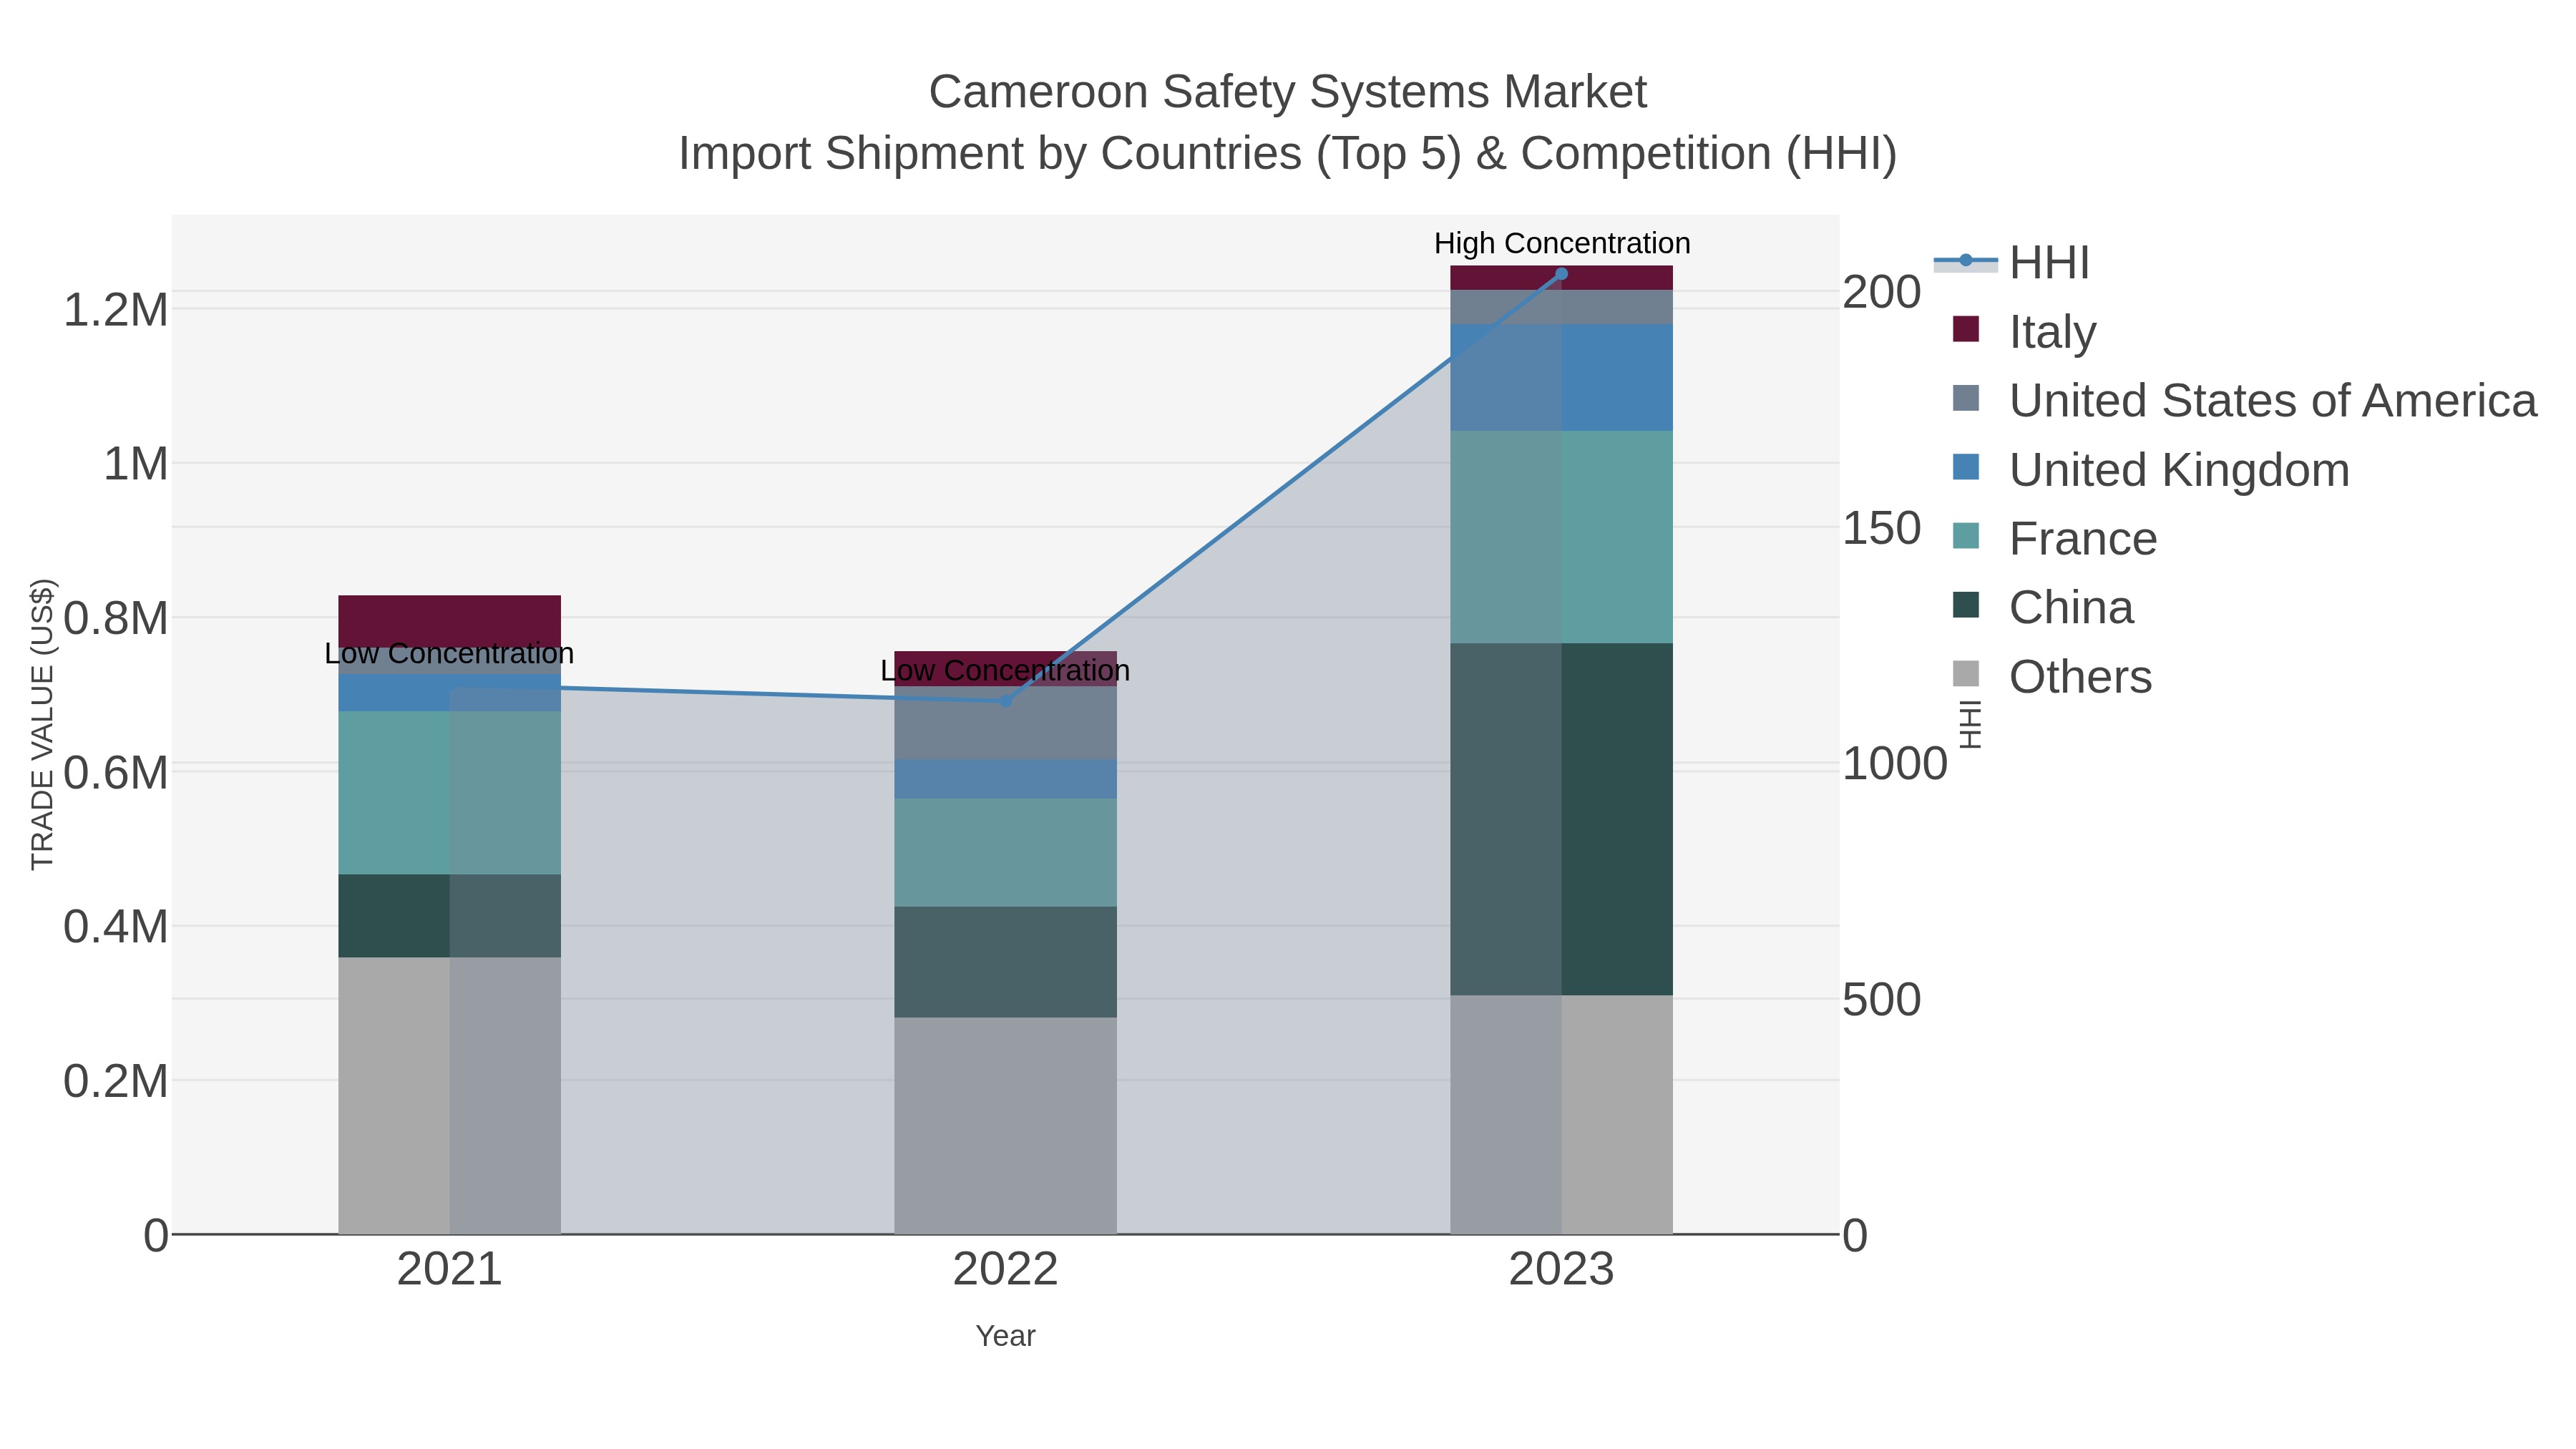The height and width of the screenshot is (1449, 2576).
Task: Click the 2021 China bar segment
Action: pos(450,916)
